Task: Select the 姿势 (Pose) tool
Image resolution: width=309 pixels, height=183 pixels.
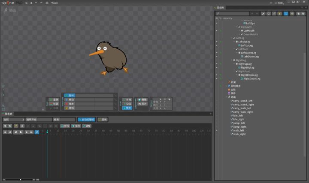Action: pyautogui.click(x=54, y=99)
